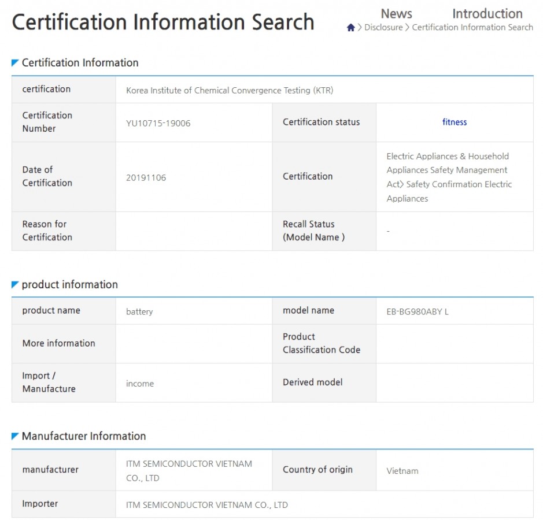Click the Vietnam country of origin value
Viewport: 543px width, 520px height.
click(402, 471)
